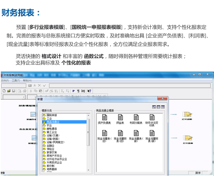Confirm formula entry with the checkmark icon
Viewport: 214px width, 183px height.
(44, 86)
